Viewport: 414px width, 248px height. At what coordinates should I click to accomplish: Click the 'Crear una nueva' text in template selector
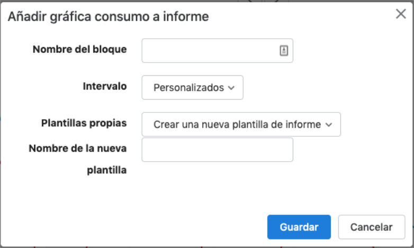pyautogui.click(x=176, y=125)
